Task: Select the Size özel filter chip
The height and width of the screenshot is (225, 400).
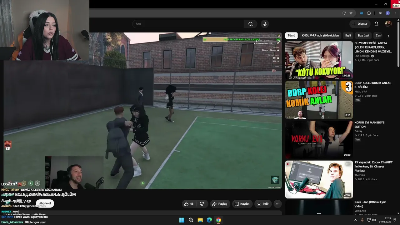Action: 363,36
